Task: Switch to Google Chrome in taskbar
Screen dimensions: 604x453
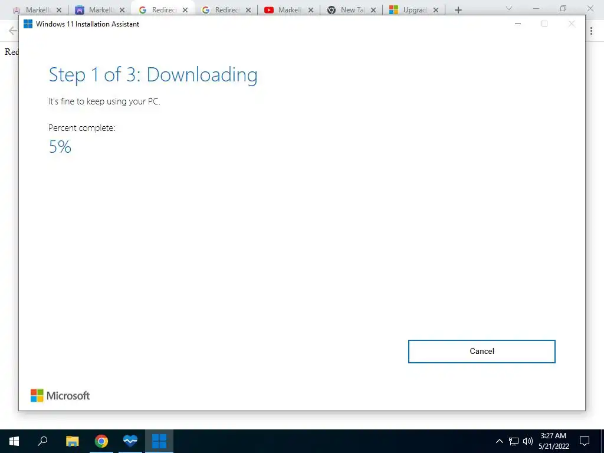Action: pyautogui.click(x=101, y=441)
